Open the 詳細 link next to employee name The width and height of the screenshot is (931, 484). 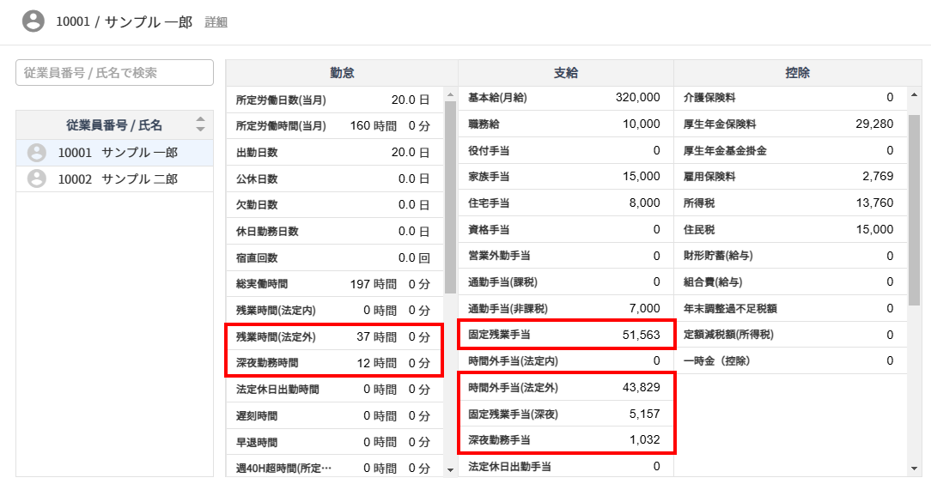click(x=216, y=22)
